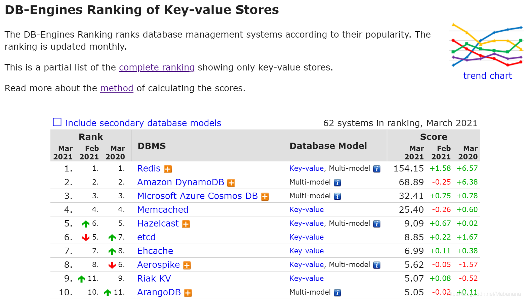Click the Aerospike change value -1.57
Screen dimensions: 524x300
468,265
